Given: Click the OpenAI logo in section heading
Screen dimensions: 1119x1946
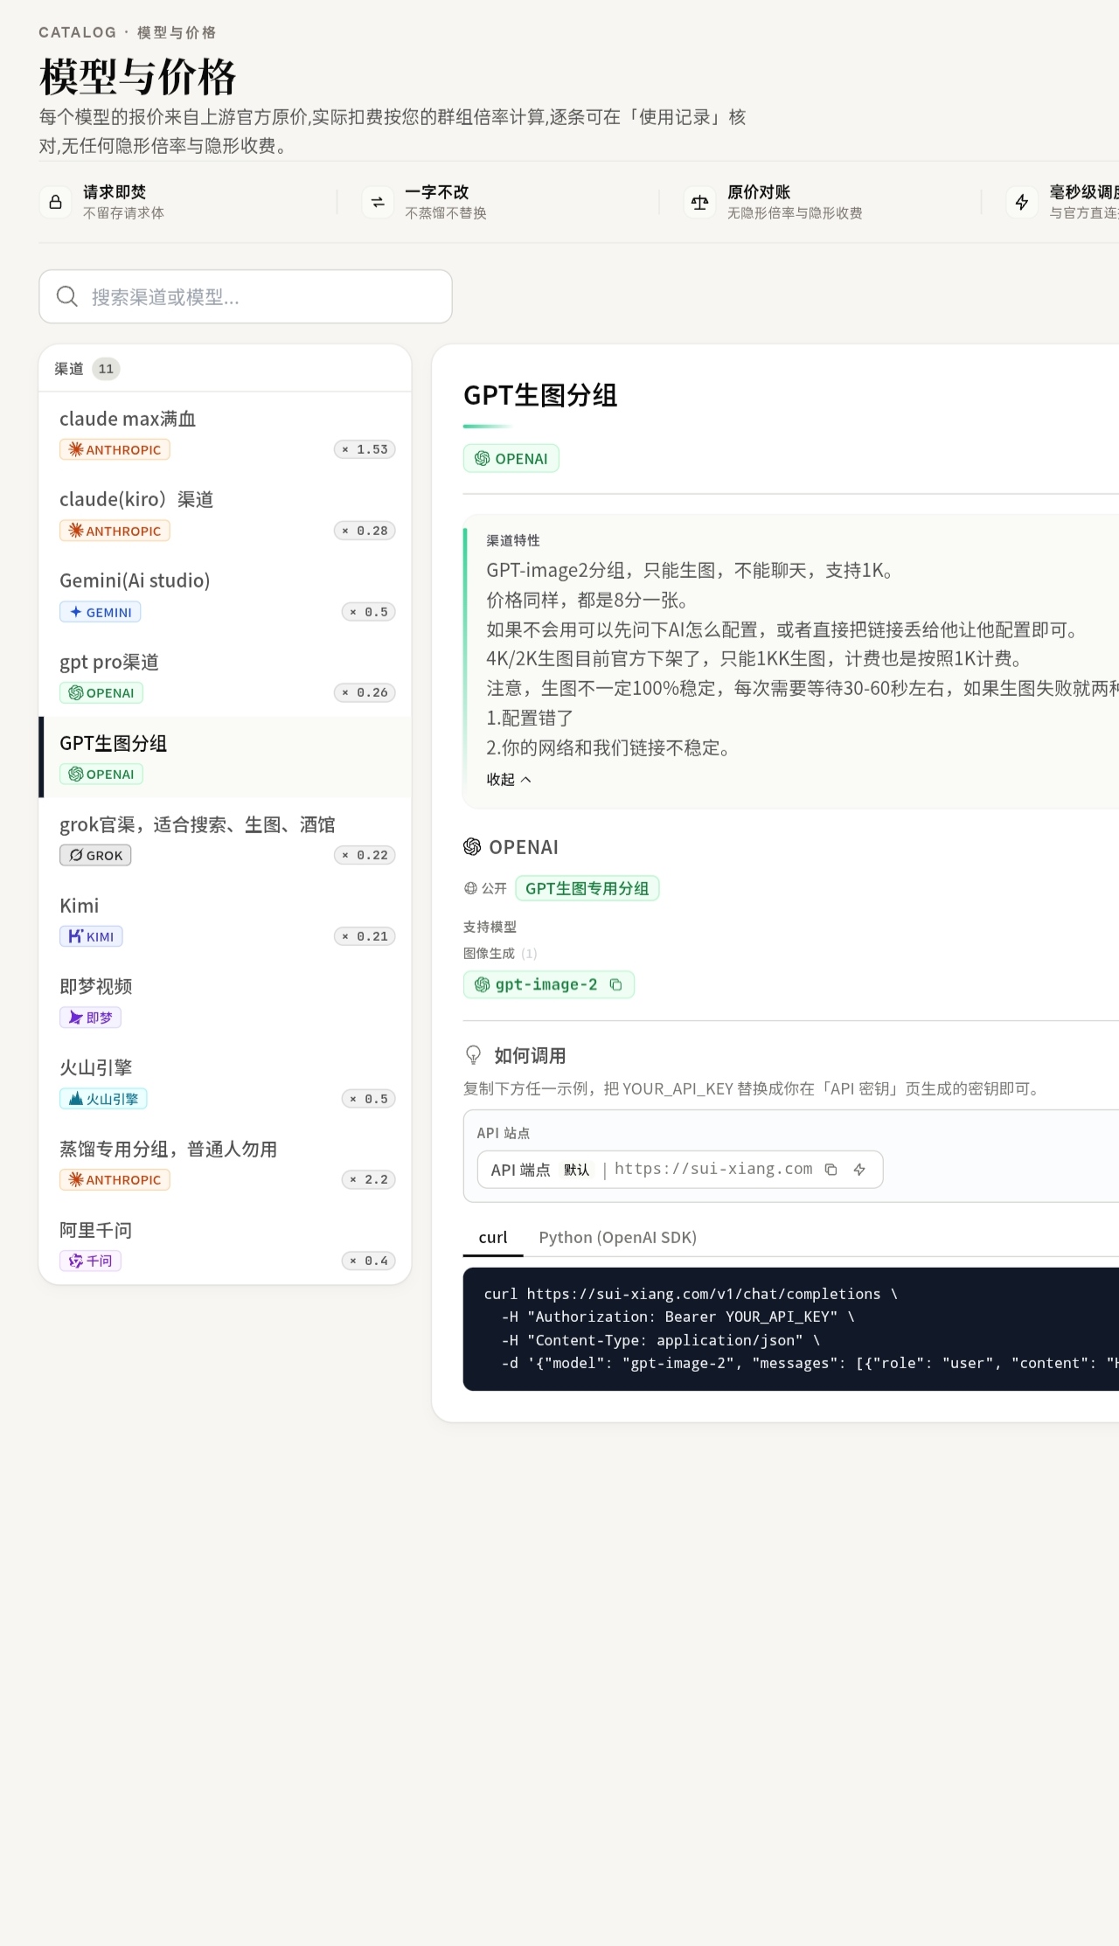Looking at the screenshot, I should [472, 846].
